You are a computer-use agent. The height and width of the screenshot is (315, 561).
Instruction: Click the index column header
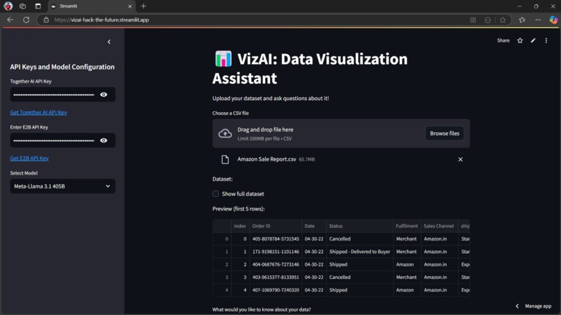(x=240, y=226)
